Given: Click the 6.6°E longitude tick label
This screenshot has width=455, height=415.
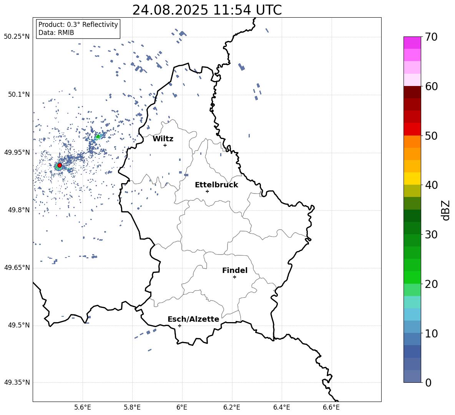Looking at the screenshot, I should pos(331,407).
